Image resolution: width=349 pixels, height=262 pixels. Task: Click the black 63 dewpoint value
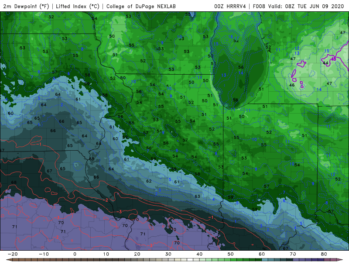[197, 196]
